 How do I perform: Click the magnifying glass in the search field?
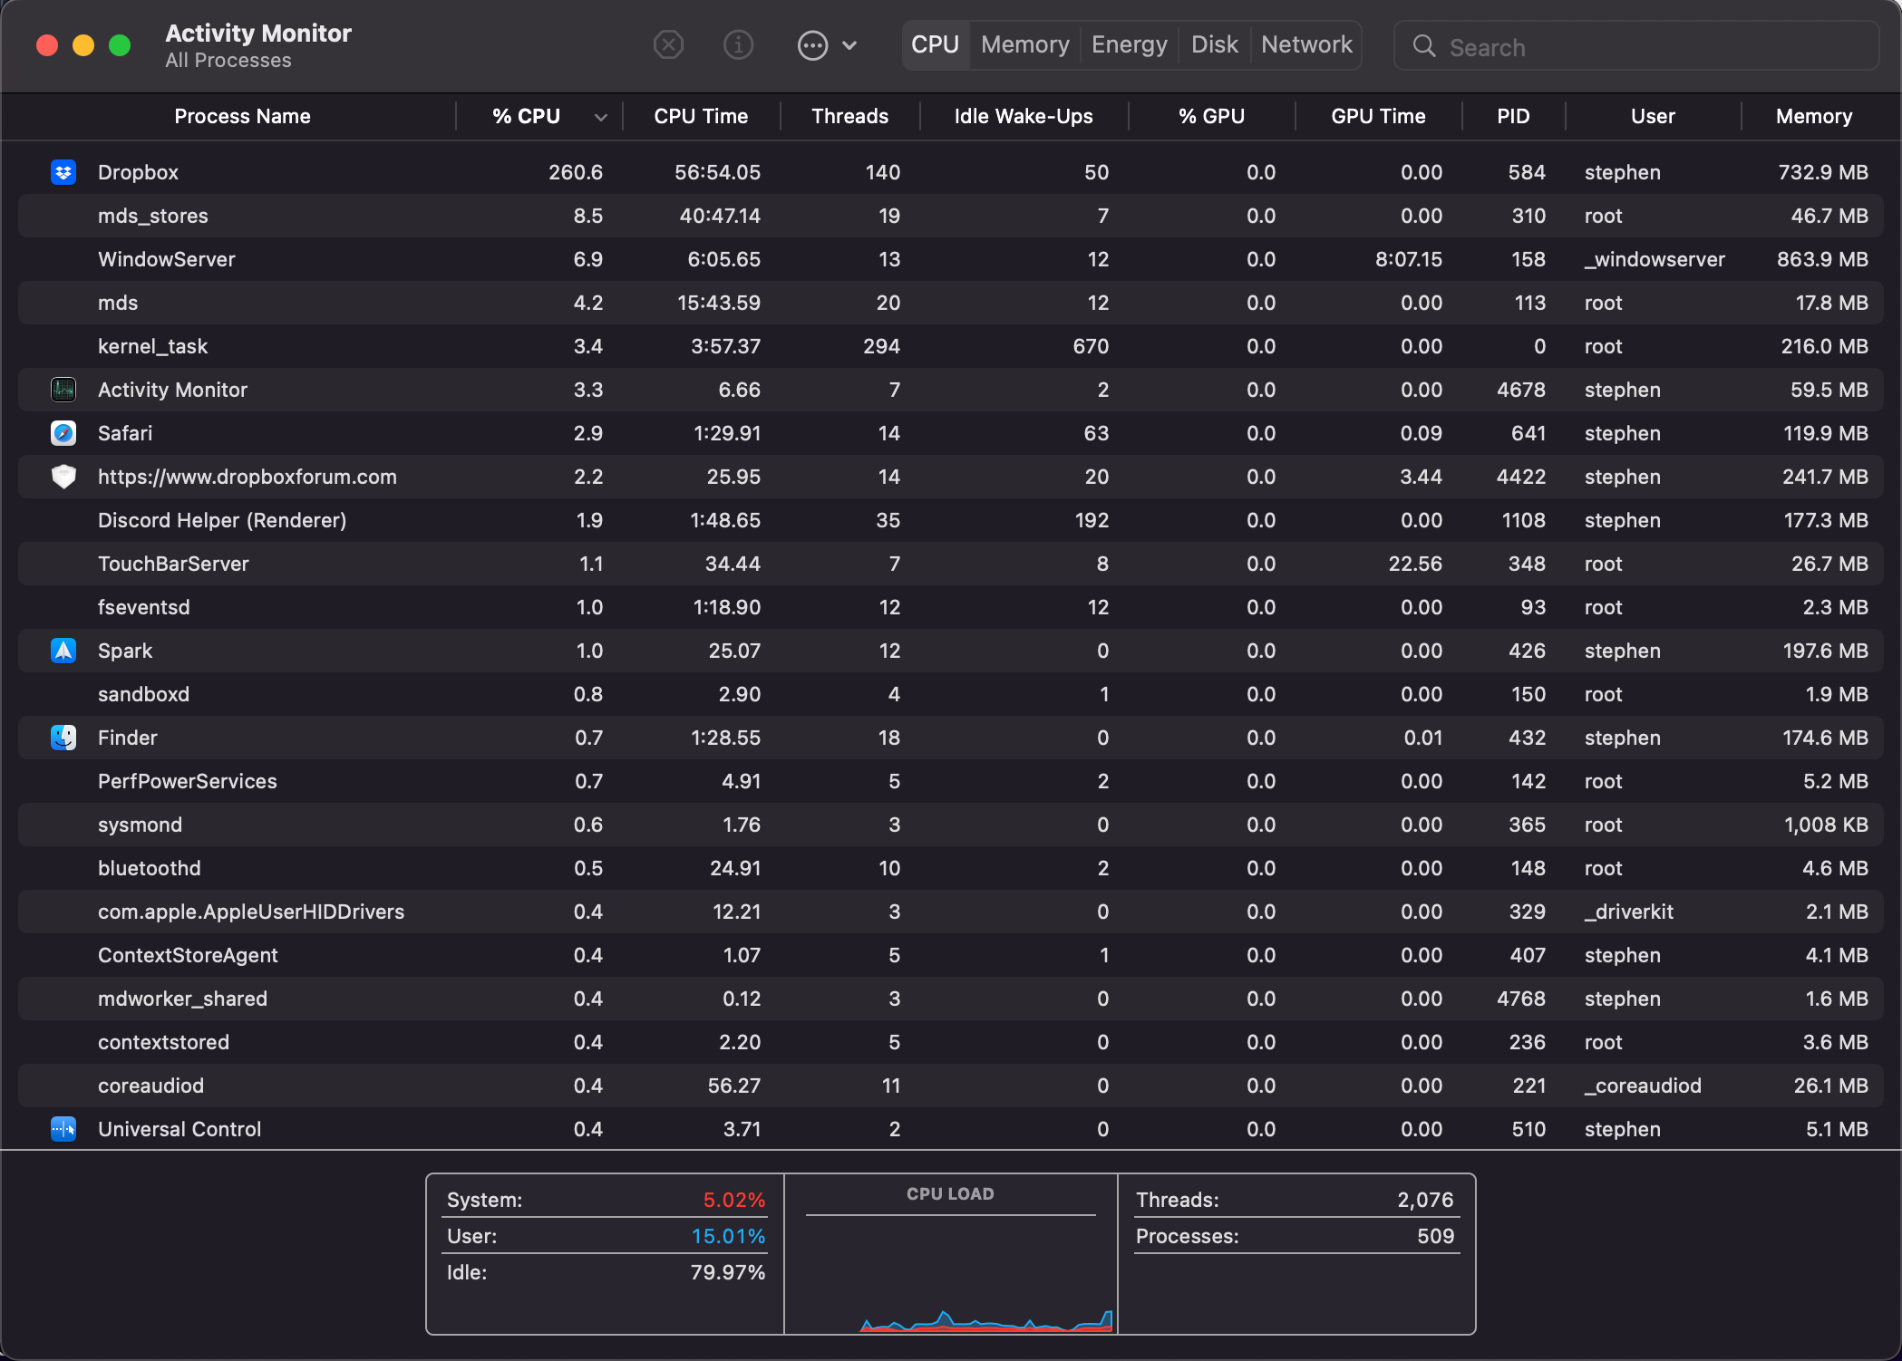pyautogui.click(x=1423, y=46)
